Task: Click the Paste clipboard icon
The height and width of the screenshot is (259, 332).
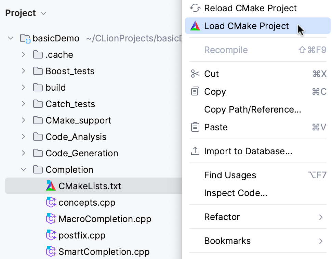Action: pyautogui.click(x=195, y=127)
